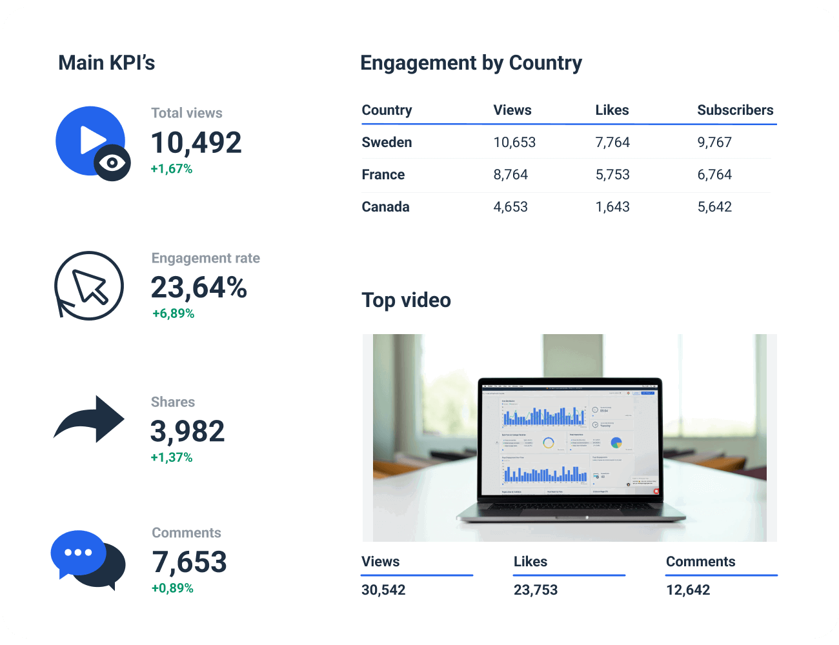The image size is (839, 645).
Task: Click the +1,67% growth indicator
Action: (171, 169)
